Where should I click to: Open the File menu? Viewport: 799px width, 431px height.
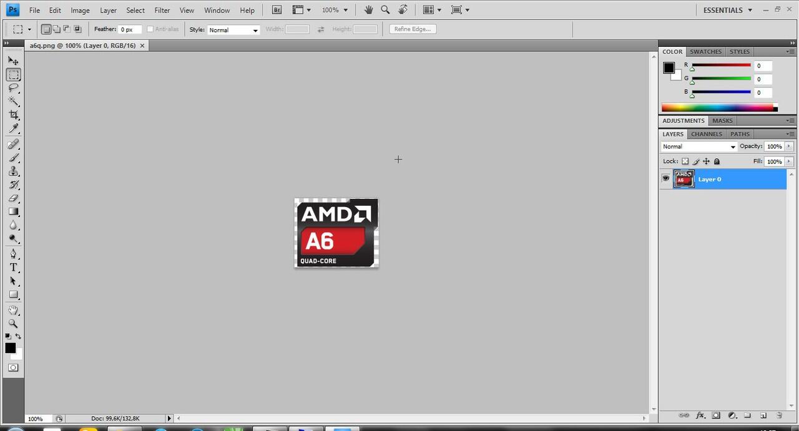pyautogui.click(x=34, y=10)
